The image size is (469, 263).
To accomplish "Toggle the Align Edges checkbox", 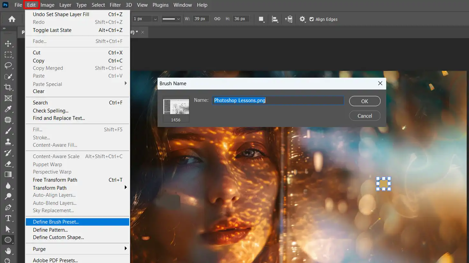I will tap(311, 19).
